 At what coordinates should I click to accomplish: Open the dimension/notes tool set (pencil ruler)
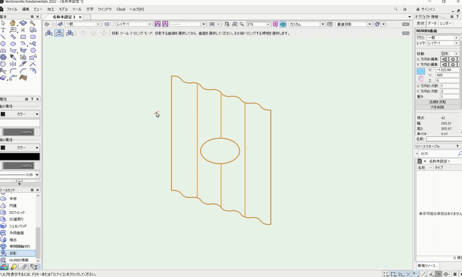23,267
